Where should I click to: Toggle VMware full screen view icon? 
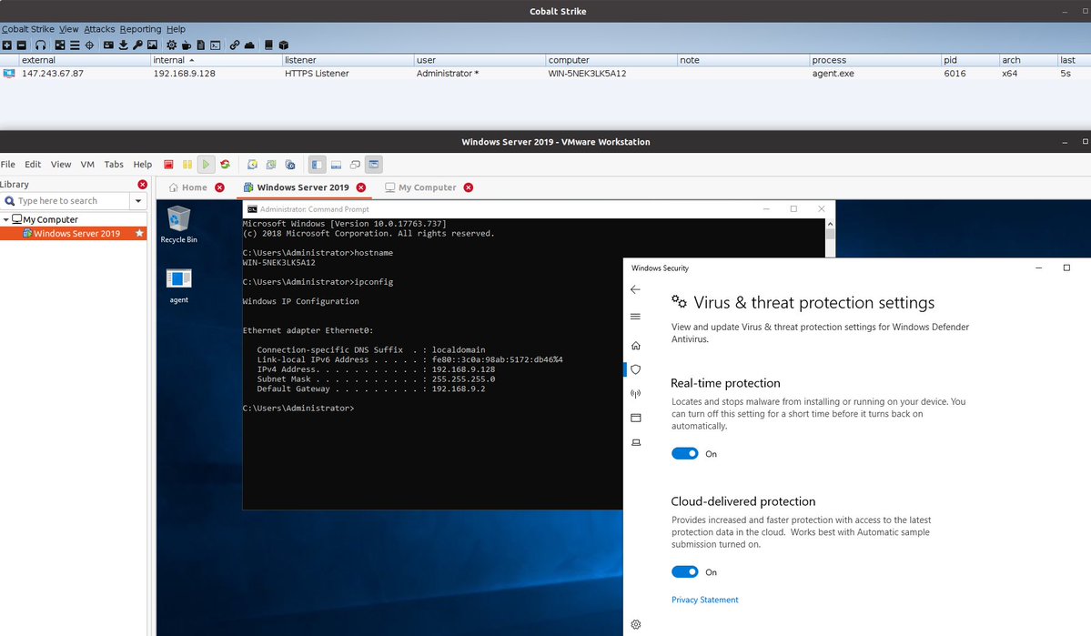[x=374, y=165]
